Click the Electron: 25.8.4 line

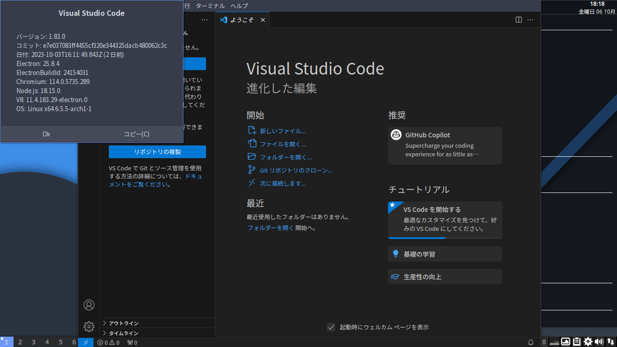pos(38,64)
